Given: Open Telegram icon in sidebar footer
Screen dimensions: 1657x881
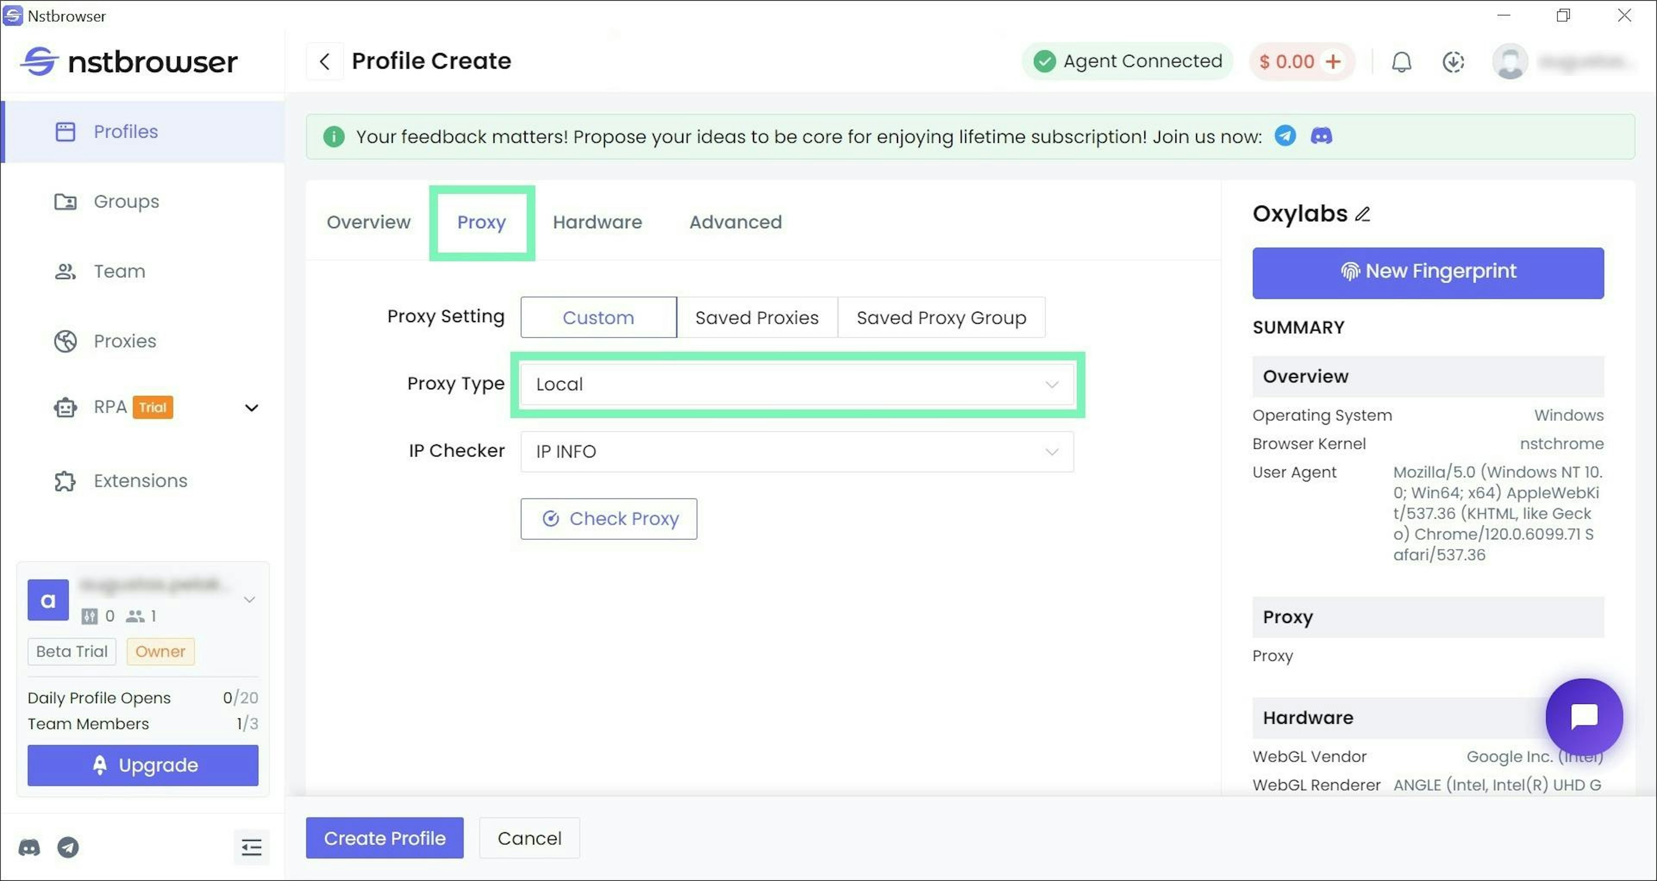Looking at the screenshot, I should point(68,847).
